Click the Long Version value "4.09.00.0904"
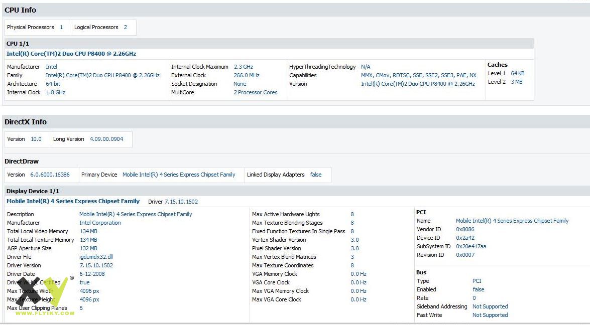590x325 pixels. 106,139
